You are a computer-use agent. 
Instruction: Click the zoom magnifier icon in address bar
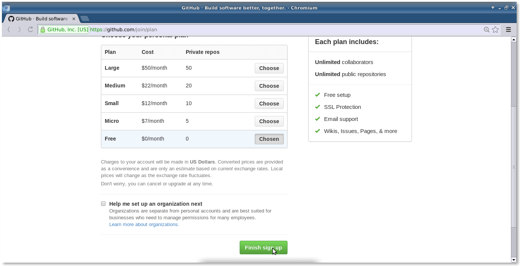click(x=486, y=29)
